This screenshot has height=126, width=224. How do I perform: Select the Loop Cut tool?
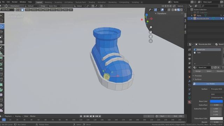point(1,74)
